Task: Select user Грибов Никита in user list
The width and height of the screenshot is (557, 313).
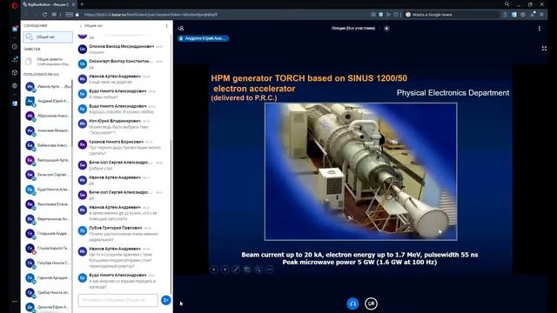Action: pos(48,292)
